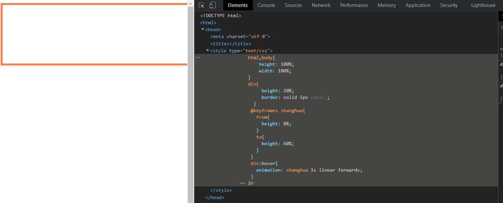Click the coral-bordered div on the page
This screenshot has width=503, height=203.
click(x=94, y=34)
